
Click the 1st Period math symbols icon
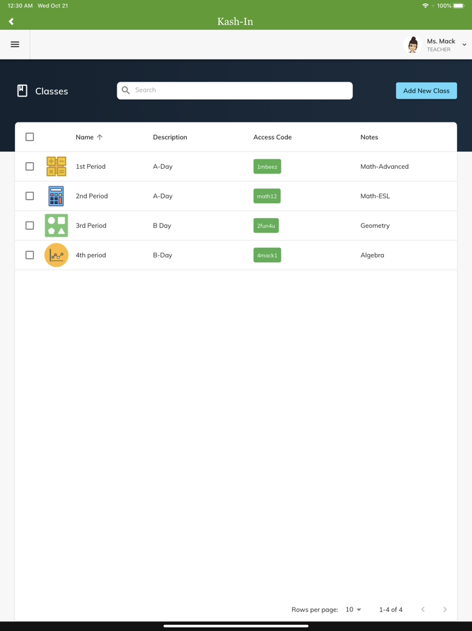[56, 166]
